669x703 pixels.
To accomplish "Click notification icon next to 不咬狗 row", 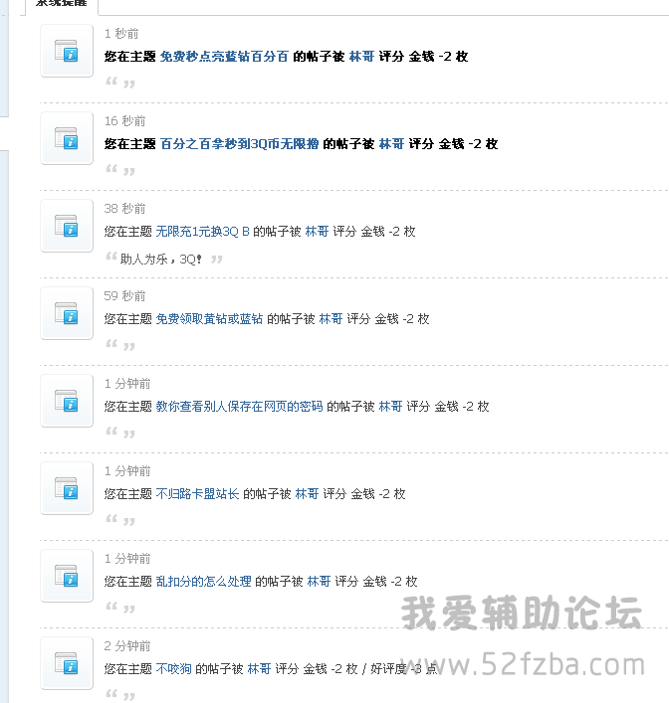I will pos(67,662).
